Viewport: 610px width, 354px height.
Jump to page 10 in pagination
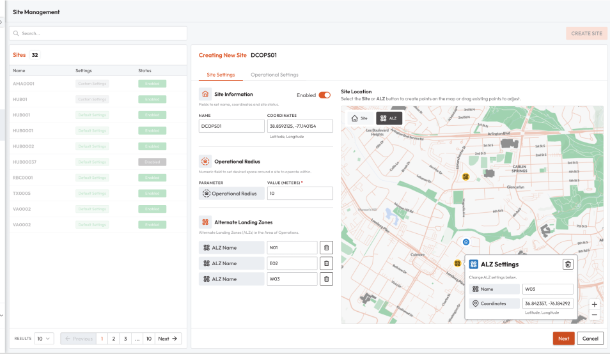pyautogui.click(x=148, y=339)
